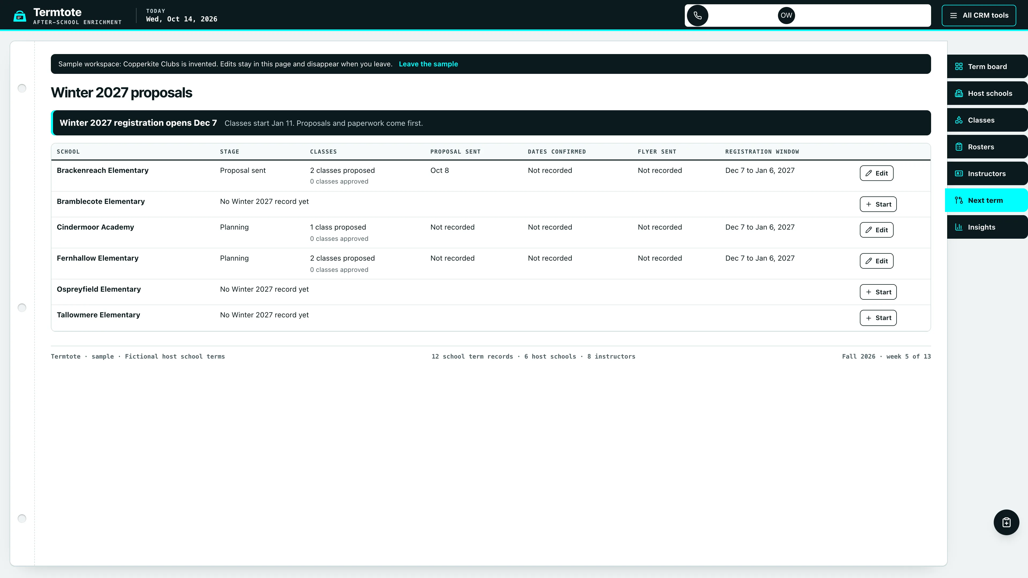Open Term board from the sidebar
The height and width of the screenshot is (578, 1028).
(x=987, y=67)
